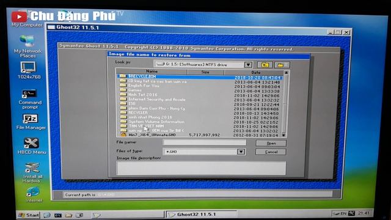Open the HBCD Menu shortcut

coord(31,146)
